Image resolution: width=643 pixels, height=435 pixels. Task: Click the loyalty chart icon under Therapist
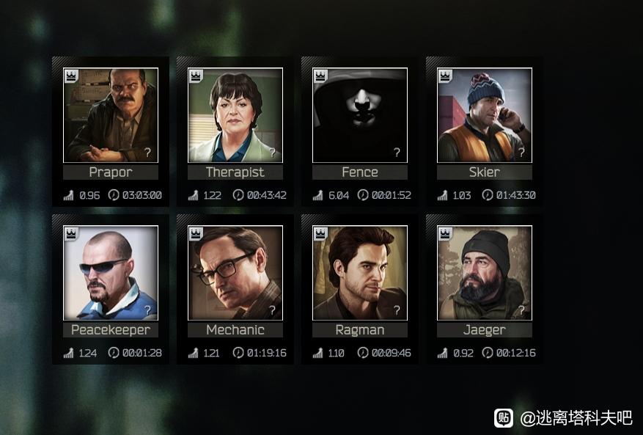[x=193, y=195]
